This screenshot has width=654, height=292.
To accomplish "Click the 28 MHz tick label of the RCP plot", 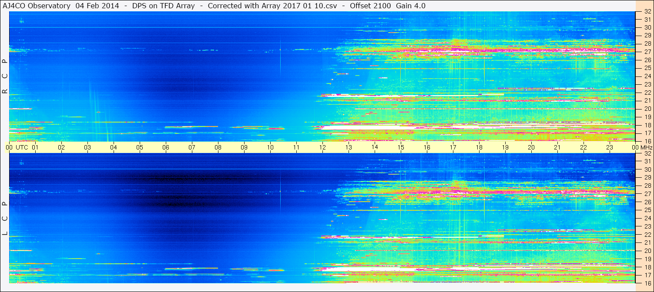I will click(647, 44).
